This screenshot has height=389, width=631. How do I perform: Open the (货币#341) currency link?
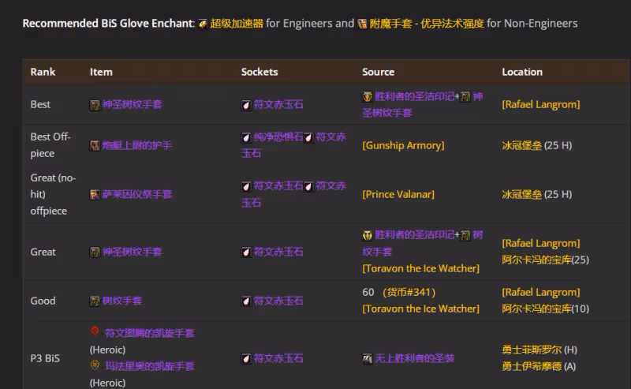(x=409, y=293)
